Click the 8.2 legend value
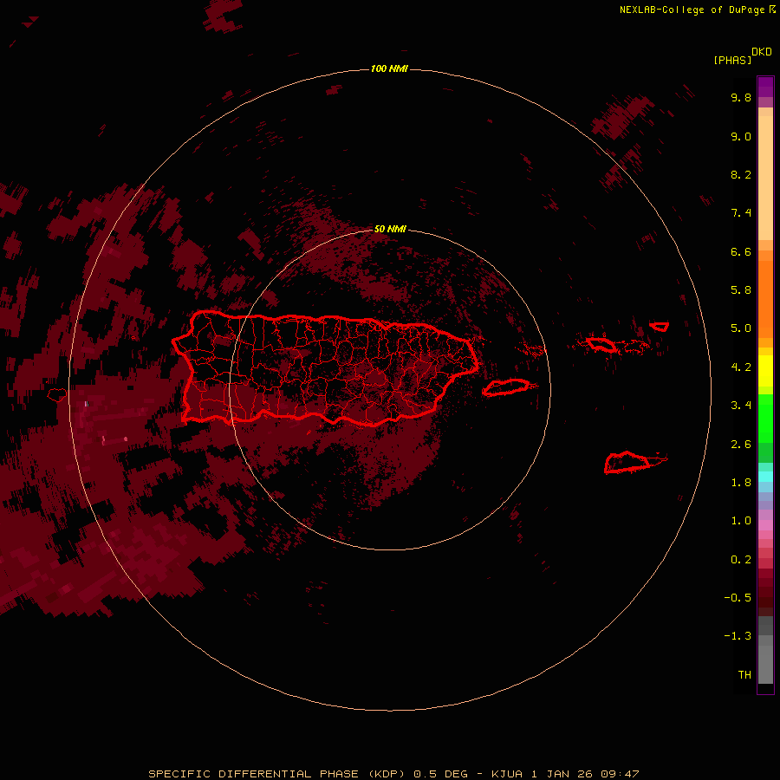This screenshot has width=780, height=780. tap(741, 174)
